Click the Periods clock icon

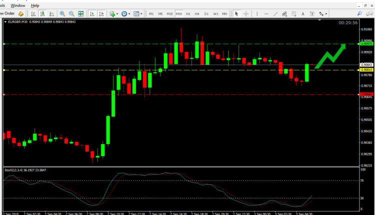pyautogui.click(x=124, y=14)
